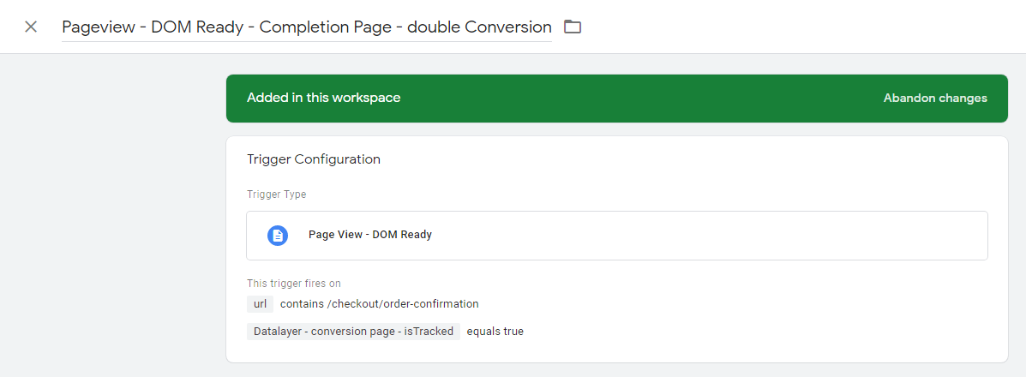Click the 'This trigger fires on' label
1026x377 pixels.
click(x=294, y=284)
